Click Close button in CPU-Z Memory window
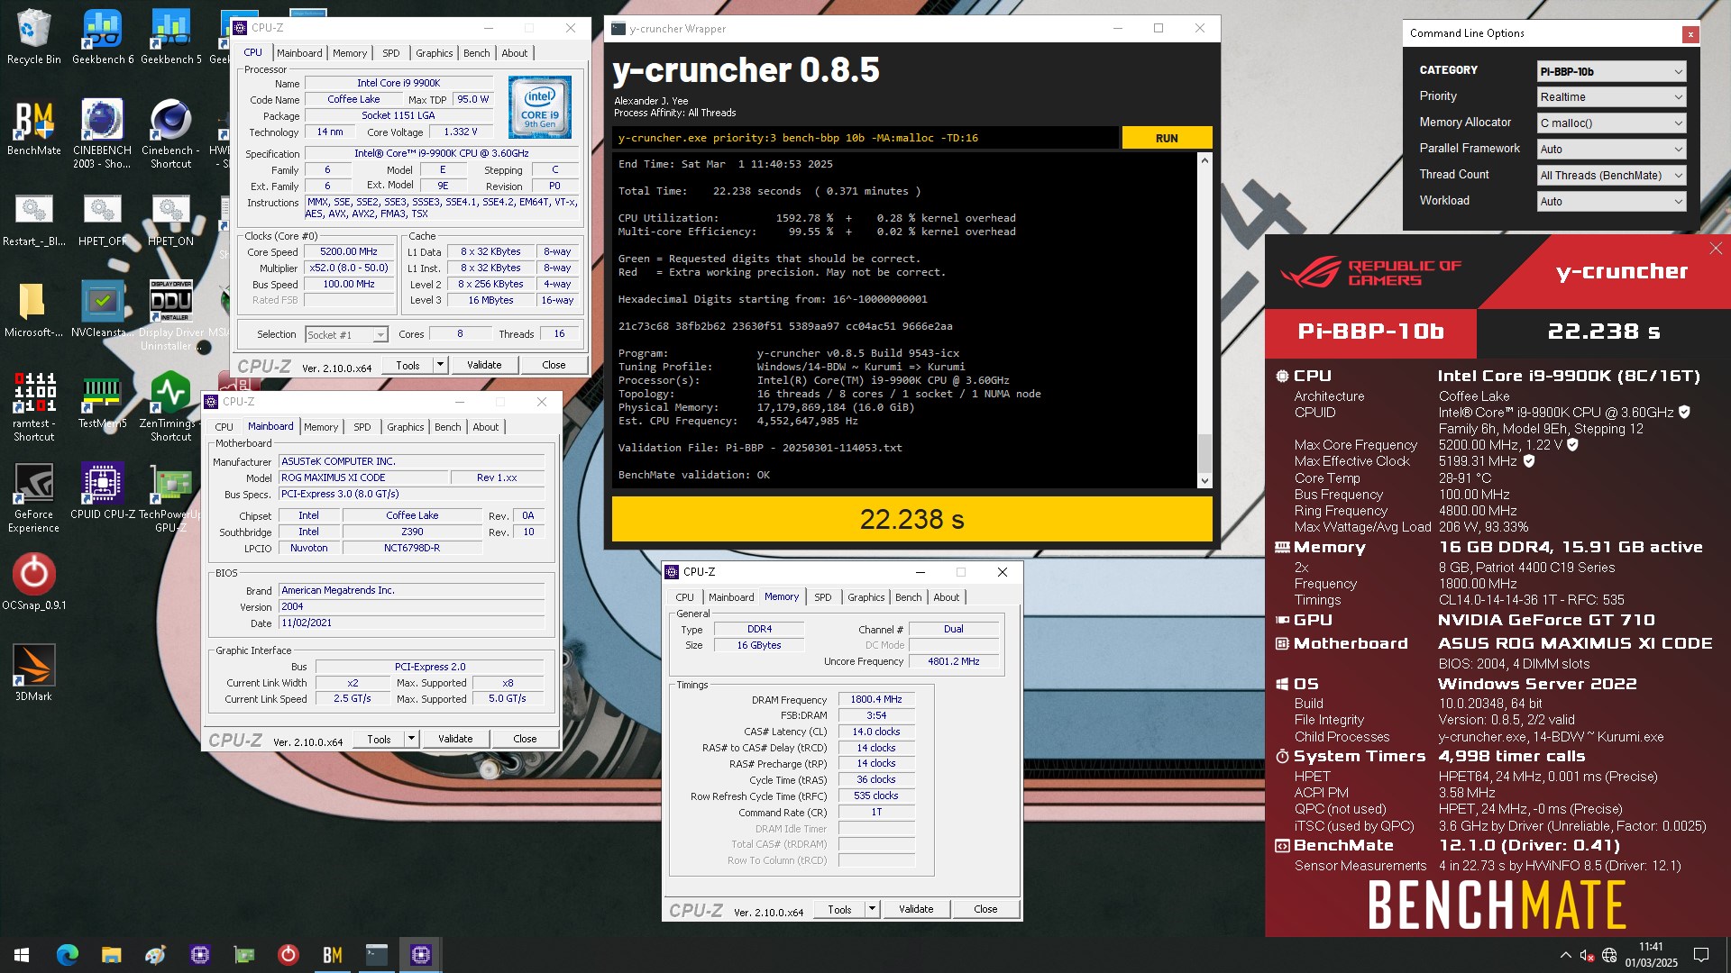1731x973 pixels. pyautogui.click(x=985, y=909)
